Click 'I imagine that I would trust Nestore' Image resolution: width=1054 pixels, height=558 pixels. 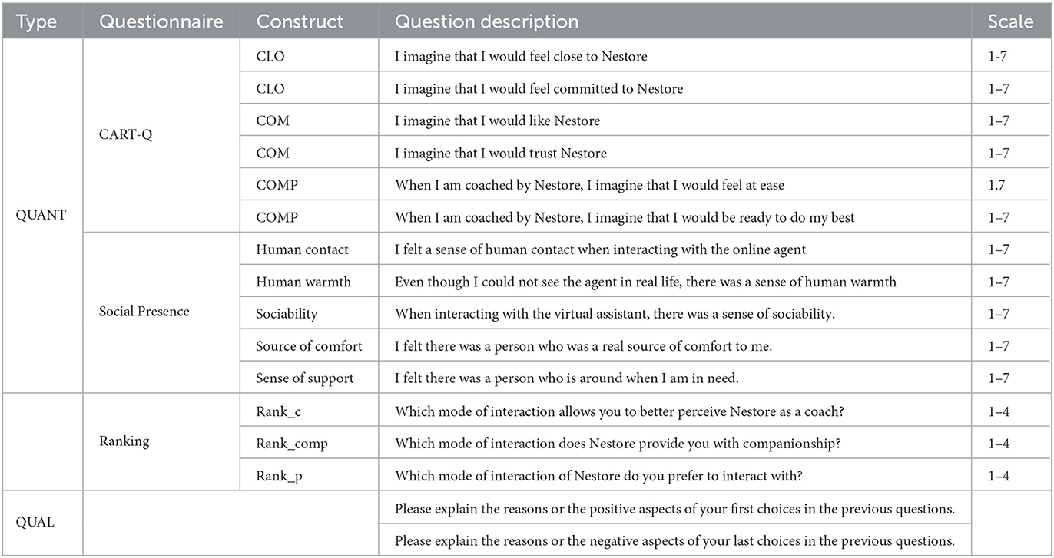501,153
